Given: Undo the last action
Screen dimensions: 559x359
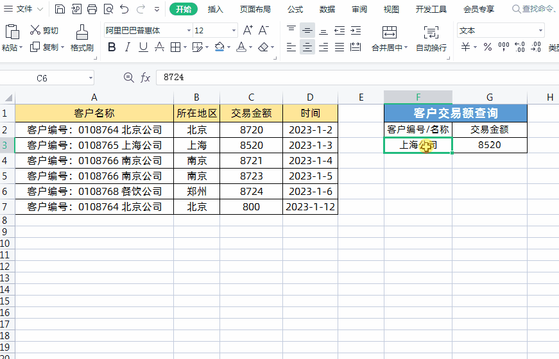Looking at the screenshot, I should 124,9.
